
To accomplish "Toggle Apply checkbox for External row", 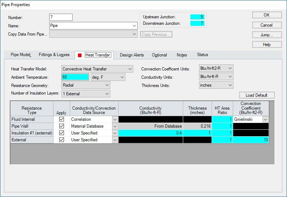I will point(61,139).
